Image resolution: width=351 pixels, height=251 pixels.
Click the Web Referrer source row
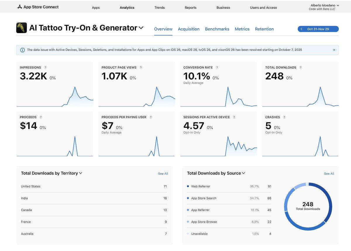point(229,186)
